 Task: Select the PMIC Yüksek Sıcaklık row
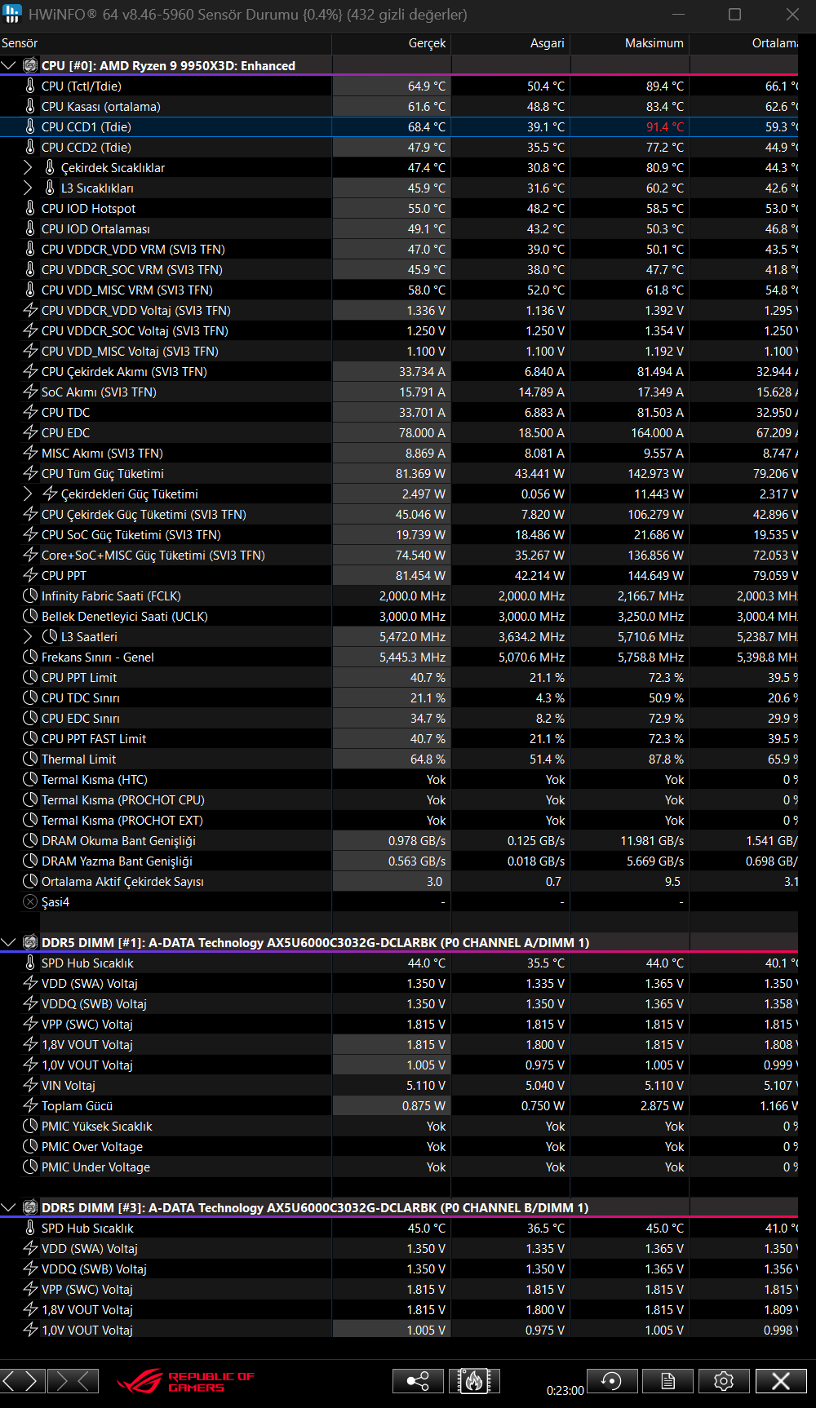click(400, 1126)
